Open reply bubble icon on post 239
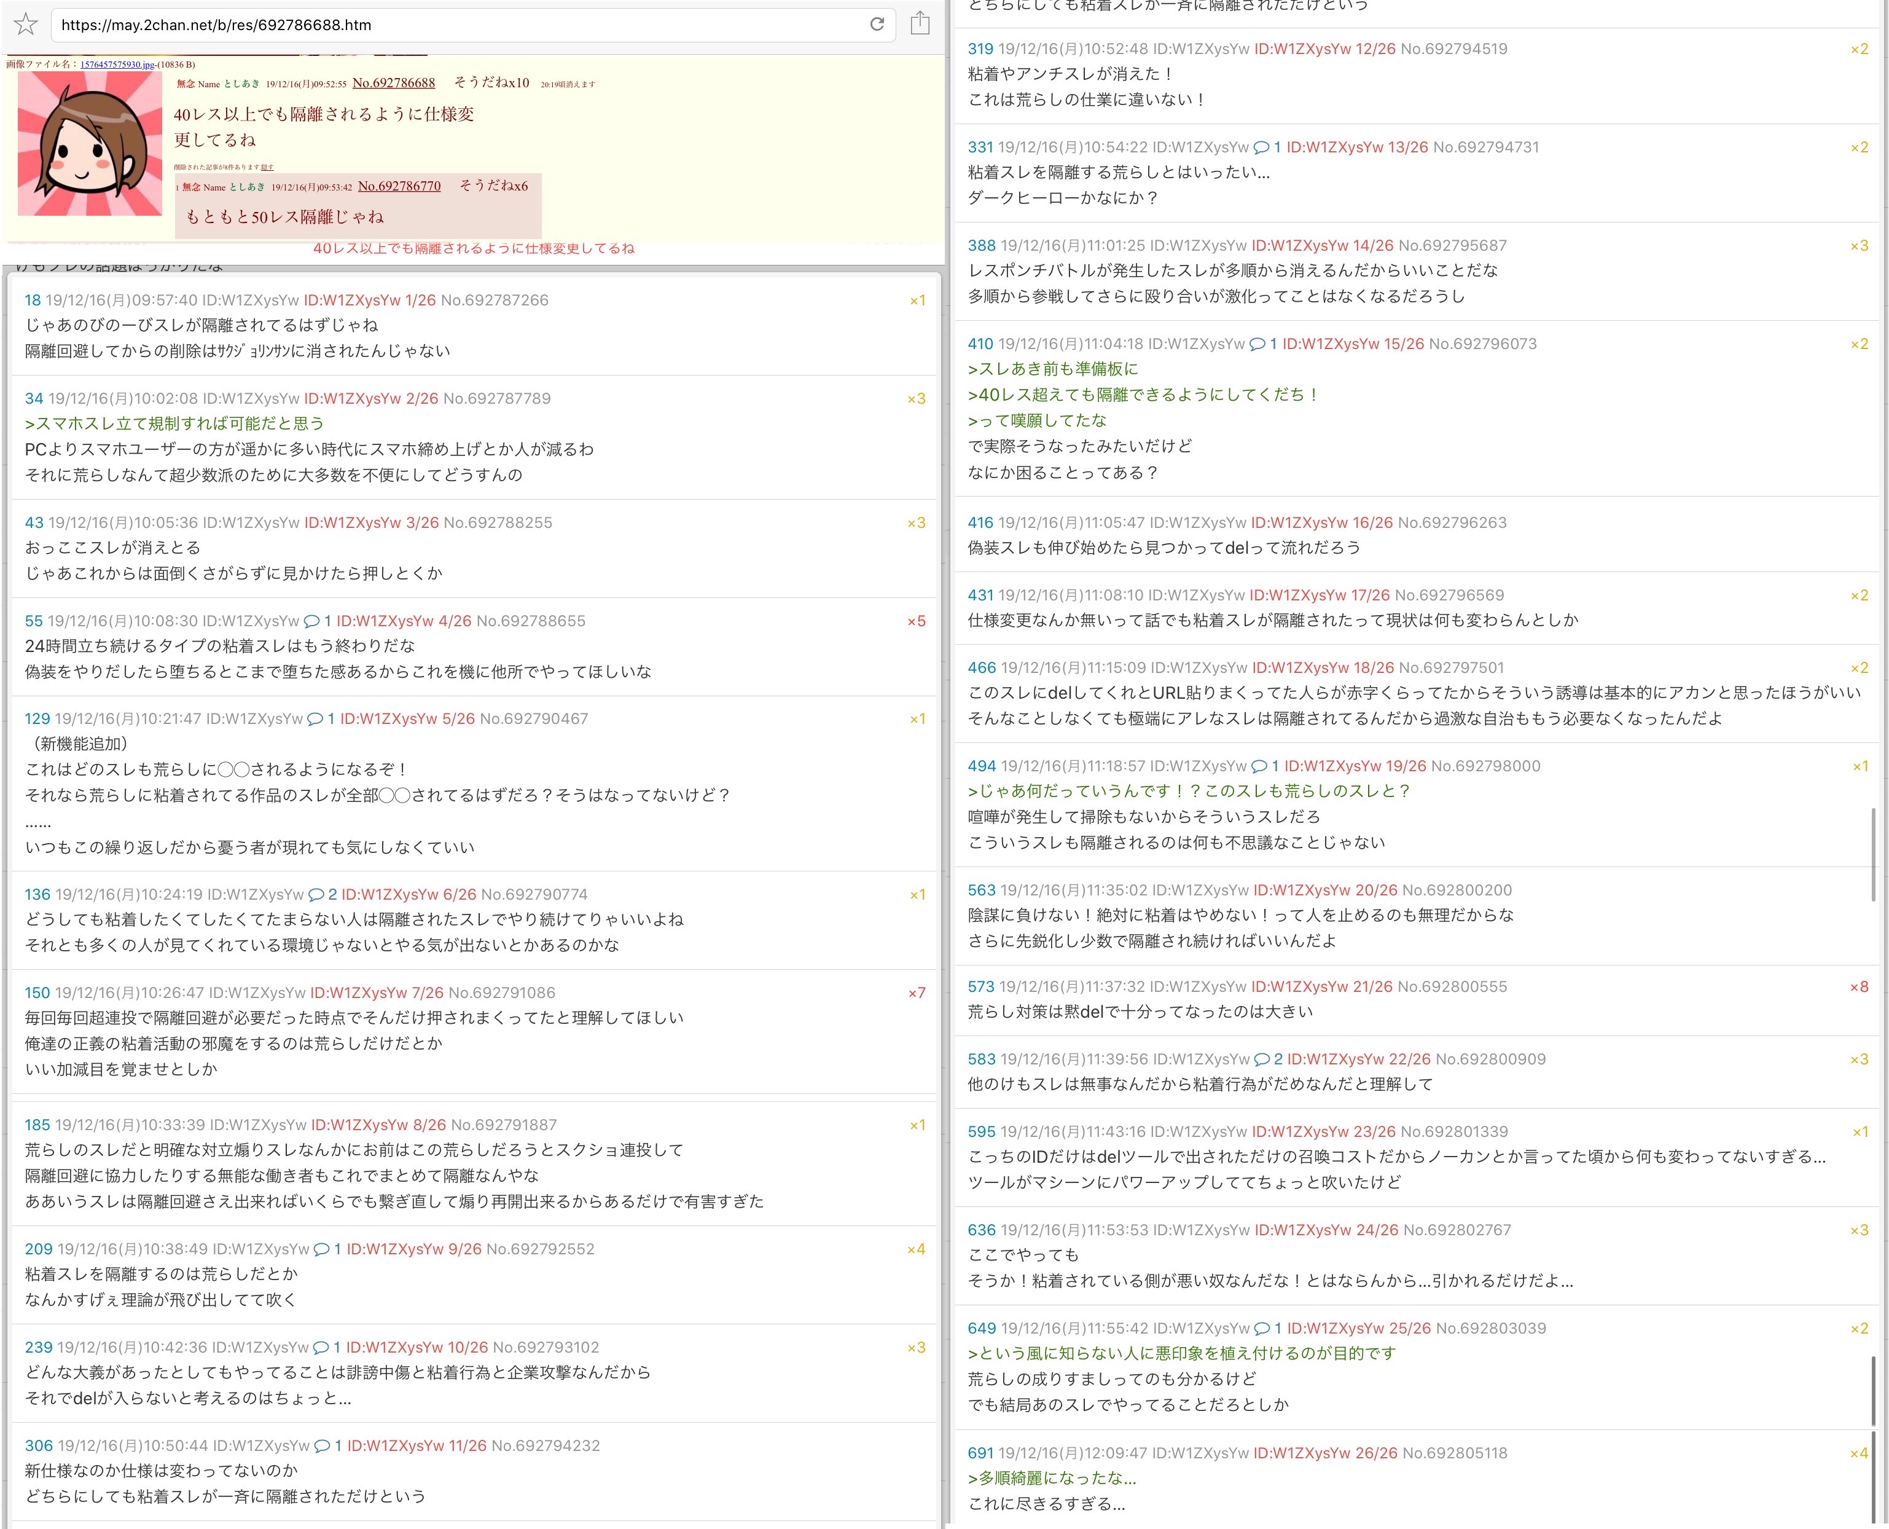Image resolution: width=1889 pixels, height=1529 pixels. tap(321, 1346)
